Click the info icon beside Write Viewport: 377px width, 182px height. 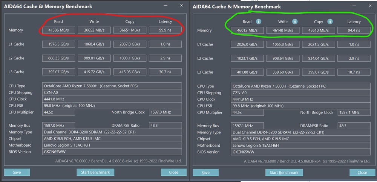(295, 21)
